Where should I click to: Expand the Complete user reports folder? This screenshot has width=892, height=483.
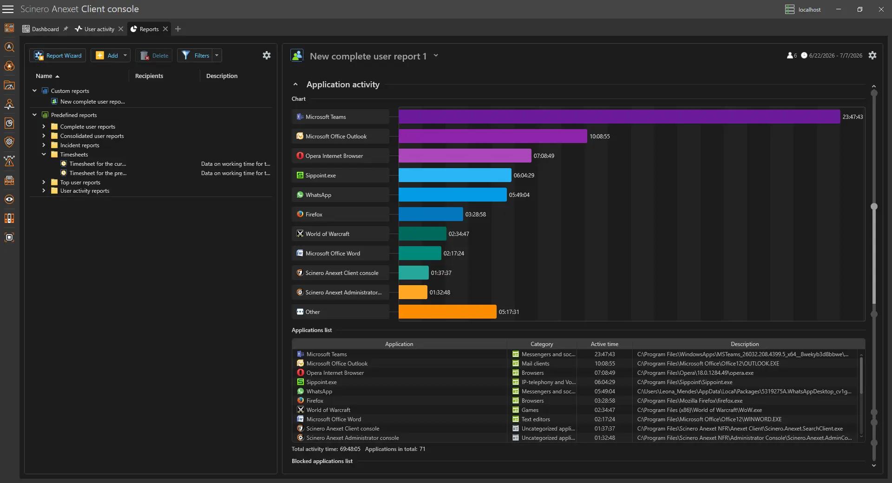click(x=44, y=126)
